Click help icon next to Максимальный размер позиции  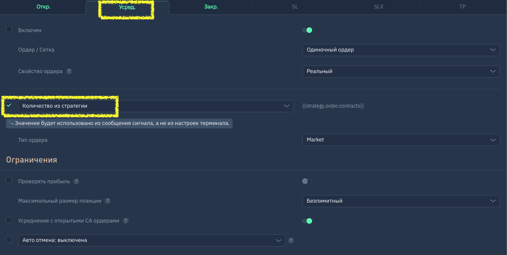pyautogui.click(x=108, y=201)
